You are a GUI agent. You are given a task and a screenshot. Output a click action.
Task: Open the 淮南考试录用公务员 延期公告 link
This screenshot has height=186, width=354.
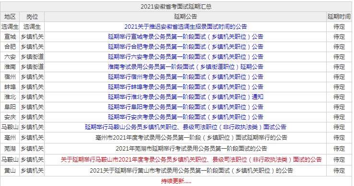click(185, 66)
